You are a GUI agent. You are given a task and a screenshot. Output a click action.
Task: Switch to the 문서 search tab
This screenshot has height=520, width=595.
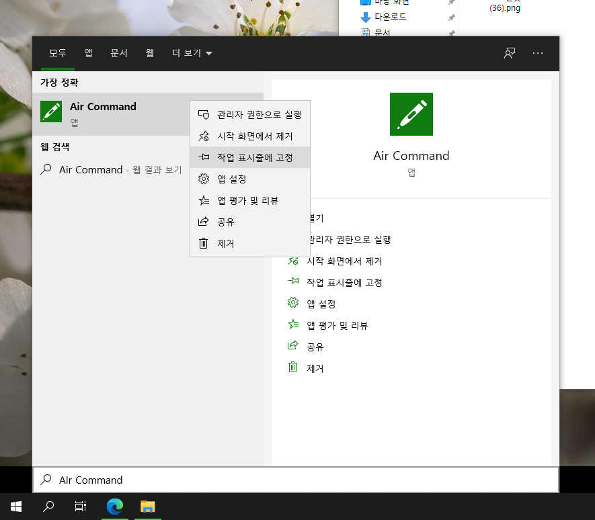click(119, 53)
